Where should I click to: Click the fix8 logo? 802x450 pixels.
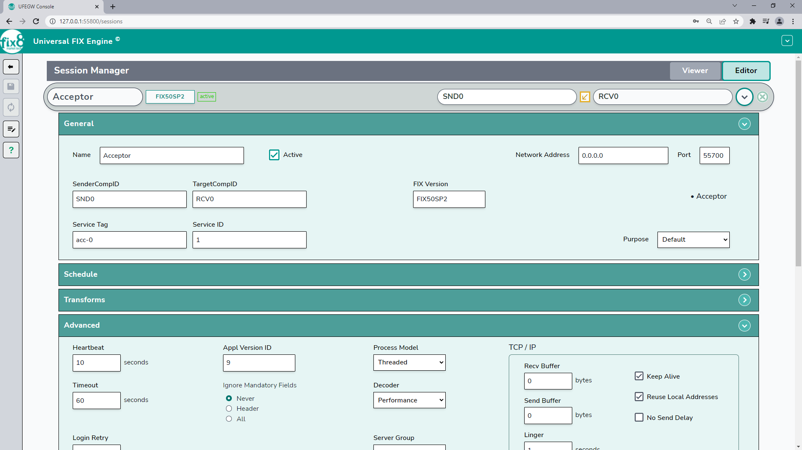tap(12, 41)
